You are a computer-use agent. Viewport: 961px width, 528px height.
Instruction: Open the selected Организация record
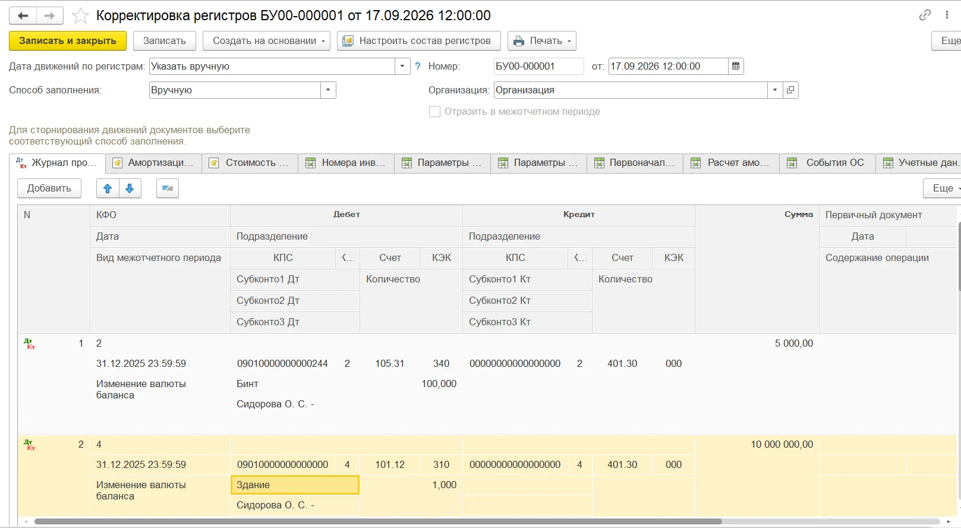(790, 90)
